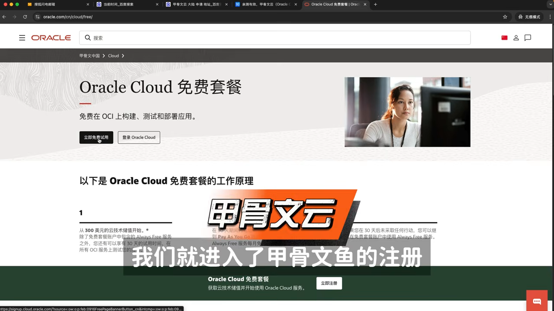
Task: Click the Oracle logo
Action: click(x=51, y=38)
